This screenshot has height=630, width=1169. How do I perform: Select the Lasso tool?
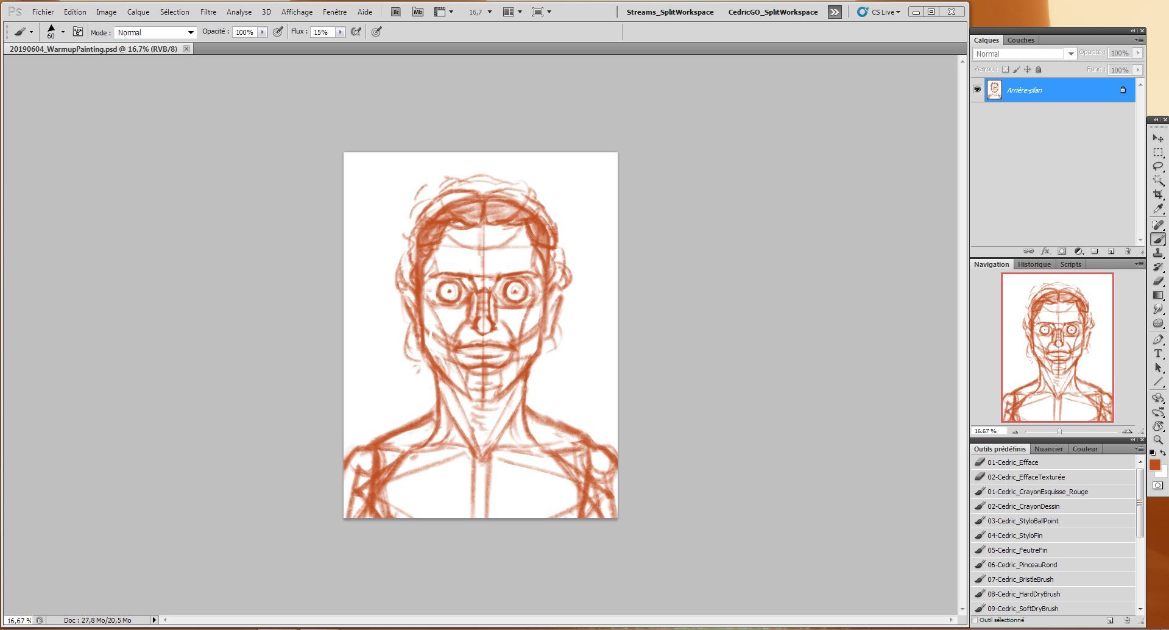[1158, 166]
